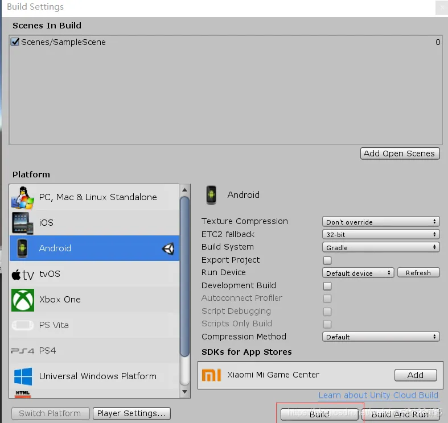
Task: Click the Android robot icon in the platform list
Action: tap(22, 248)
